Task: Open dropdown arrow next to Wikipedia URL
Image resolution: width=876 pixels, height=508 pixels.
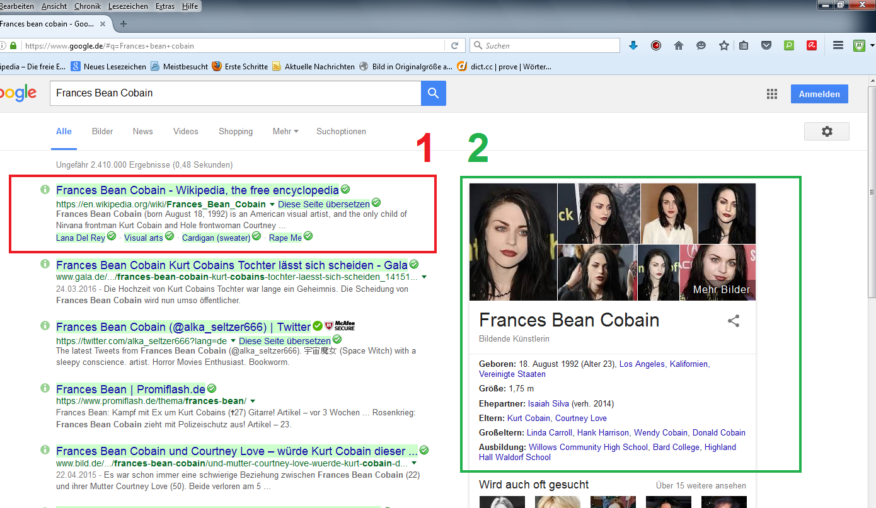Action: [272, 205]
